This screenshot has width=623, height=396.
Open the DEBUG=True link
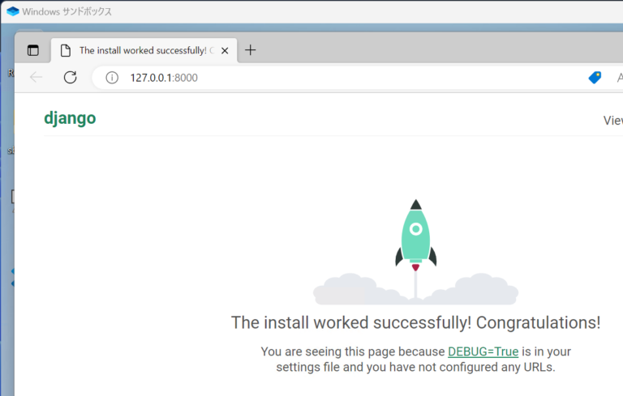(x=483, y=351)
